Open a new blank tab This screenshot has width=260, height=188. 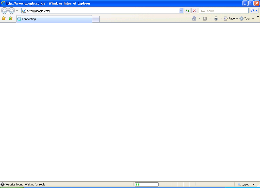pos(96,19)
